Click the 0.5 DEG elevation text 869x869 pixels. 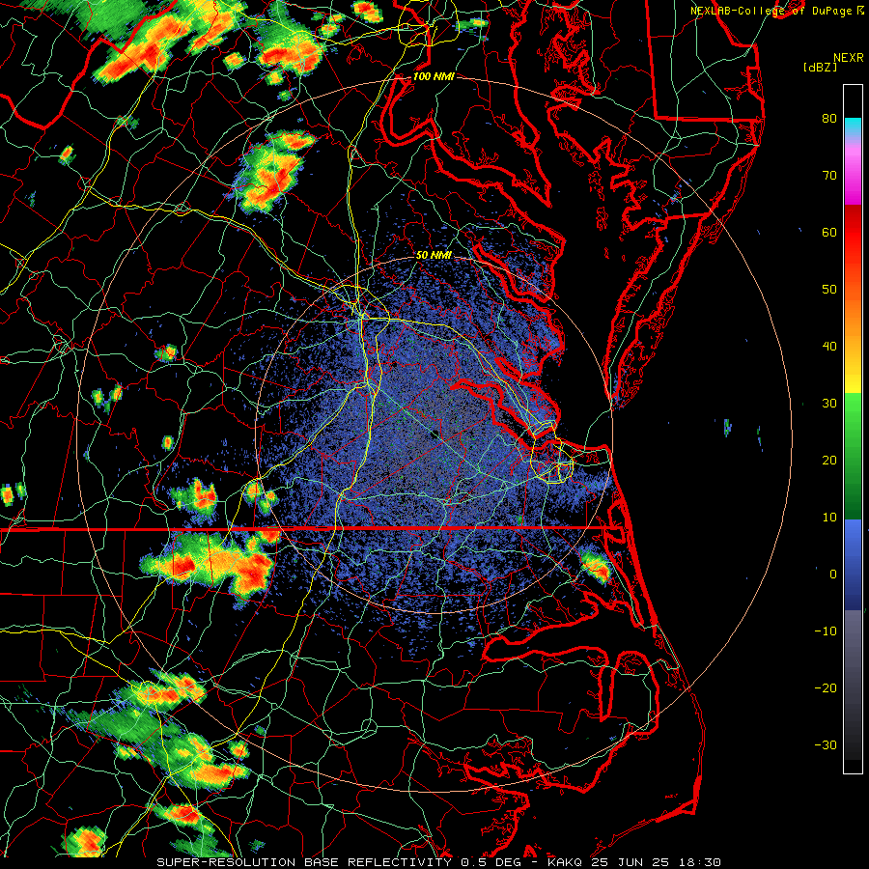[491, 862]
